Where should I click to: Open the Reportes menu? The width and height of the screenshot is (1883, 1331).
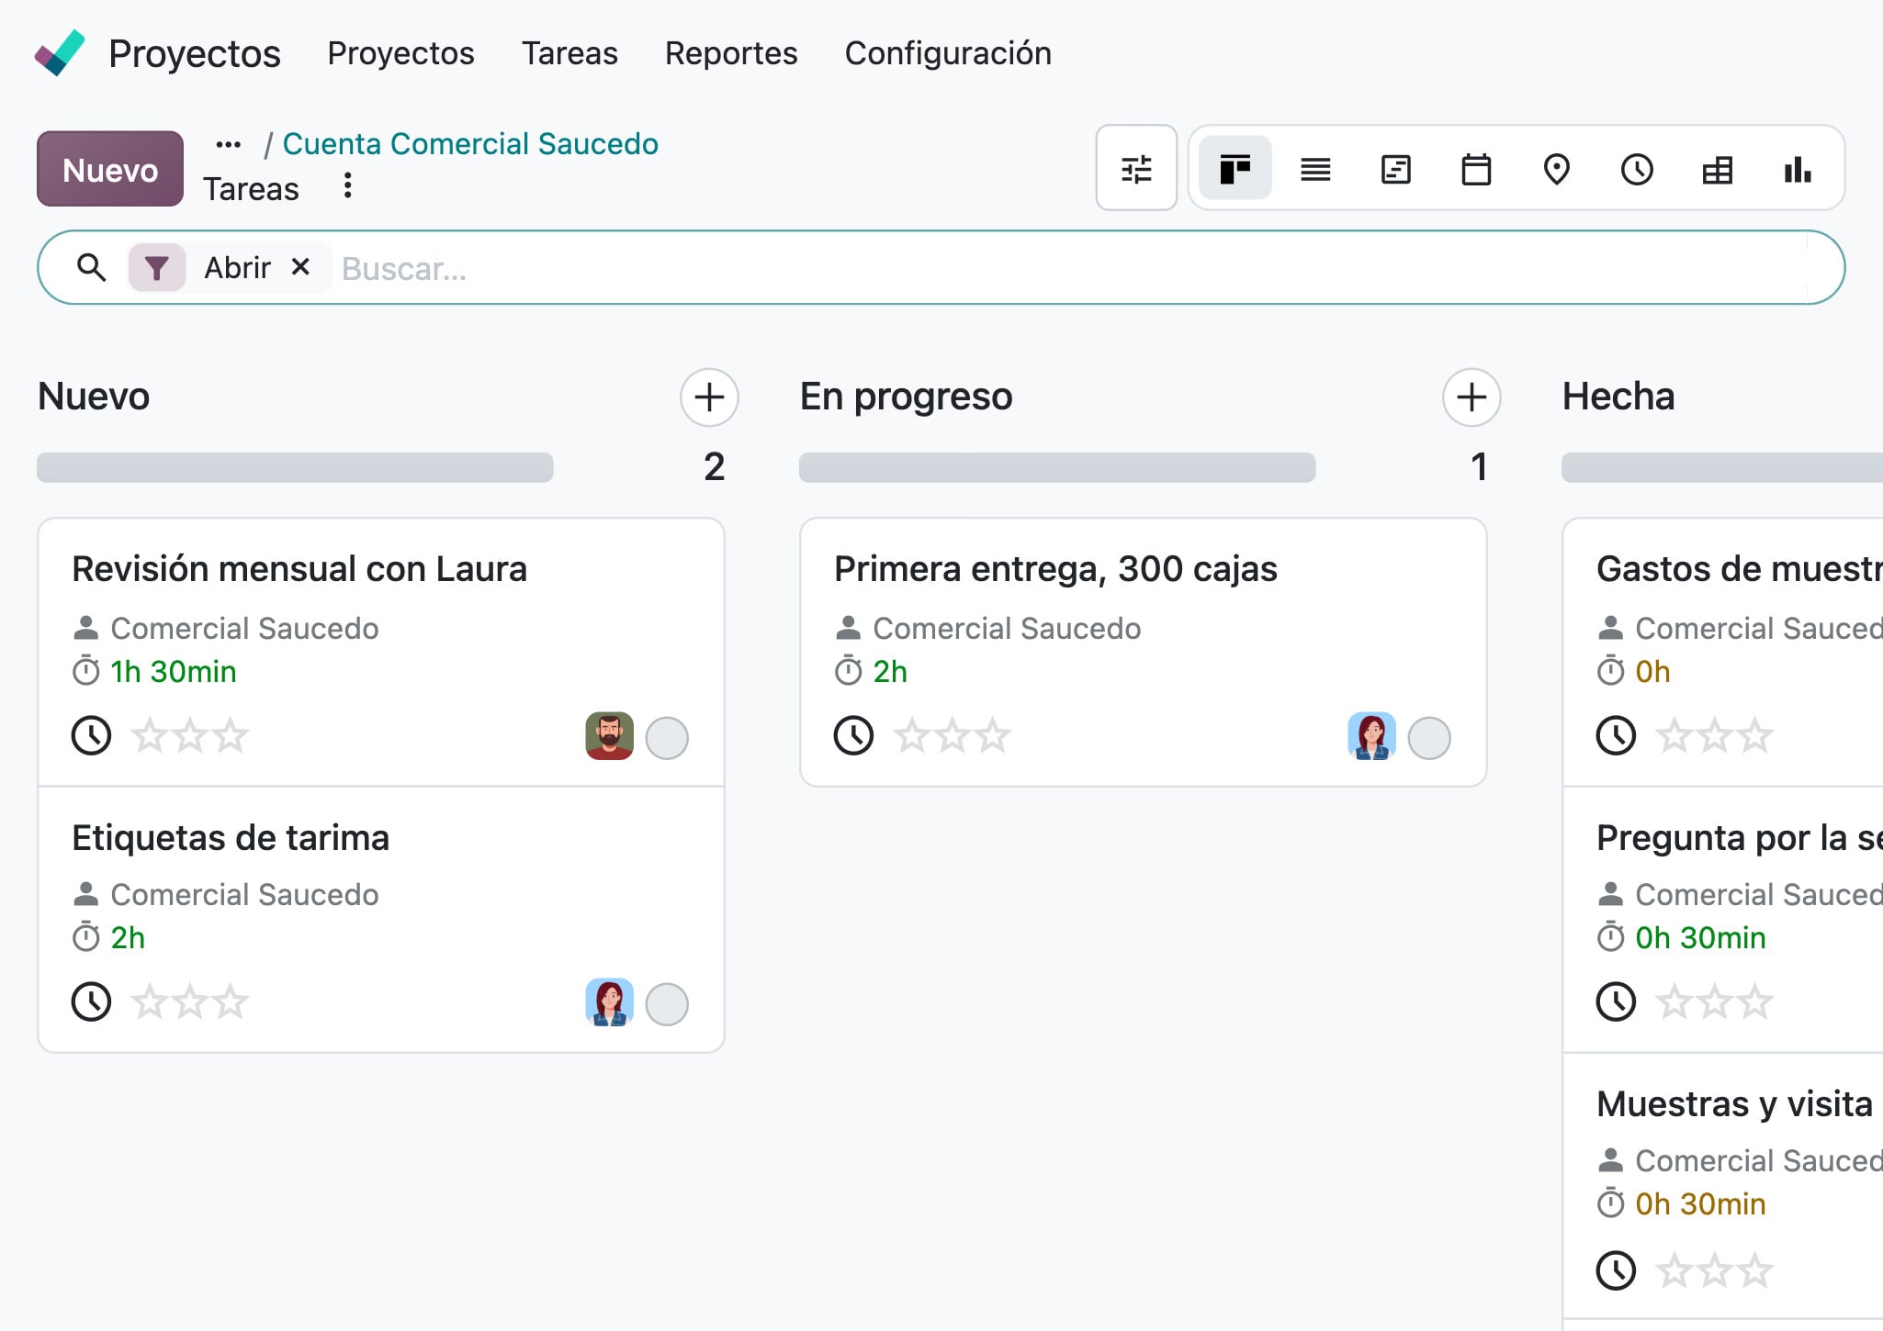click(x=731, y=53)
